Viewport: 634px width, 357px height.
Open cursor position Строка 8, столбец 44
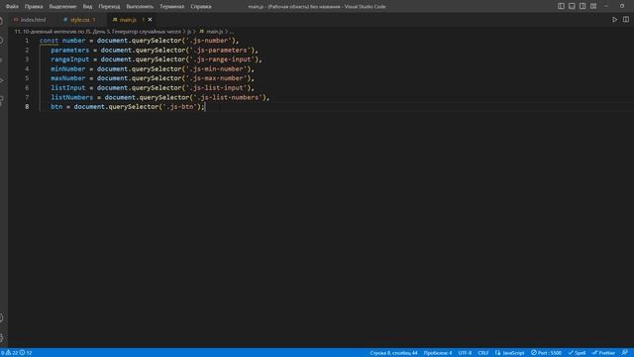tap(393, 353)
